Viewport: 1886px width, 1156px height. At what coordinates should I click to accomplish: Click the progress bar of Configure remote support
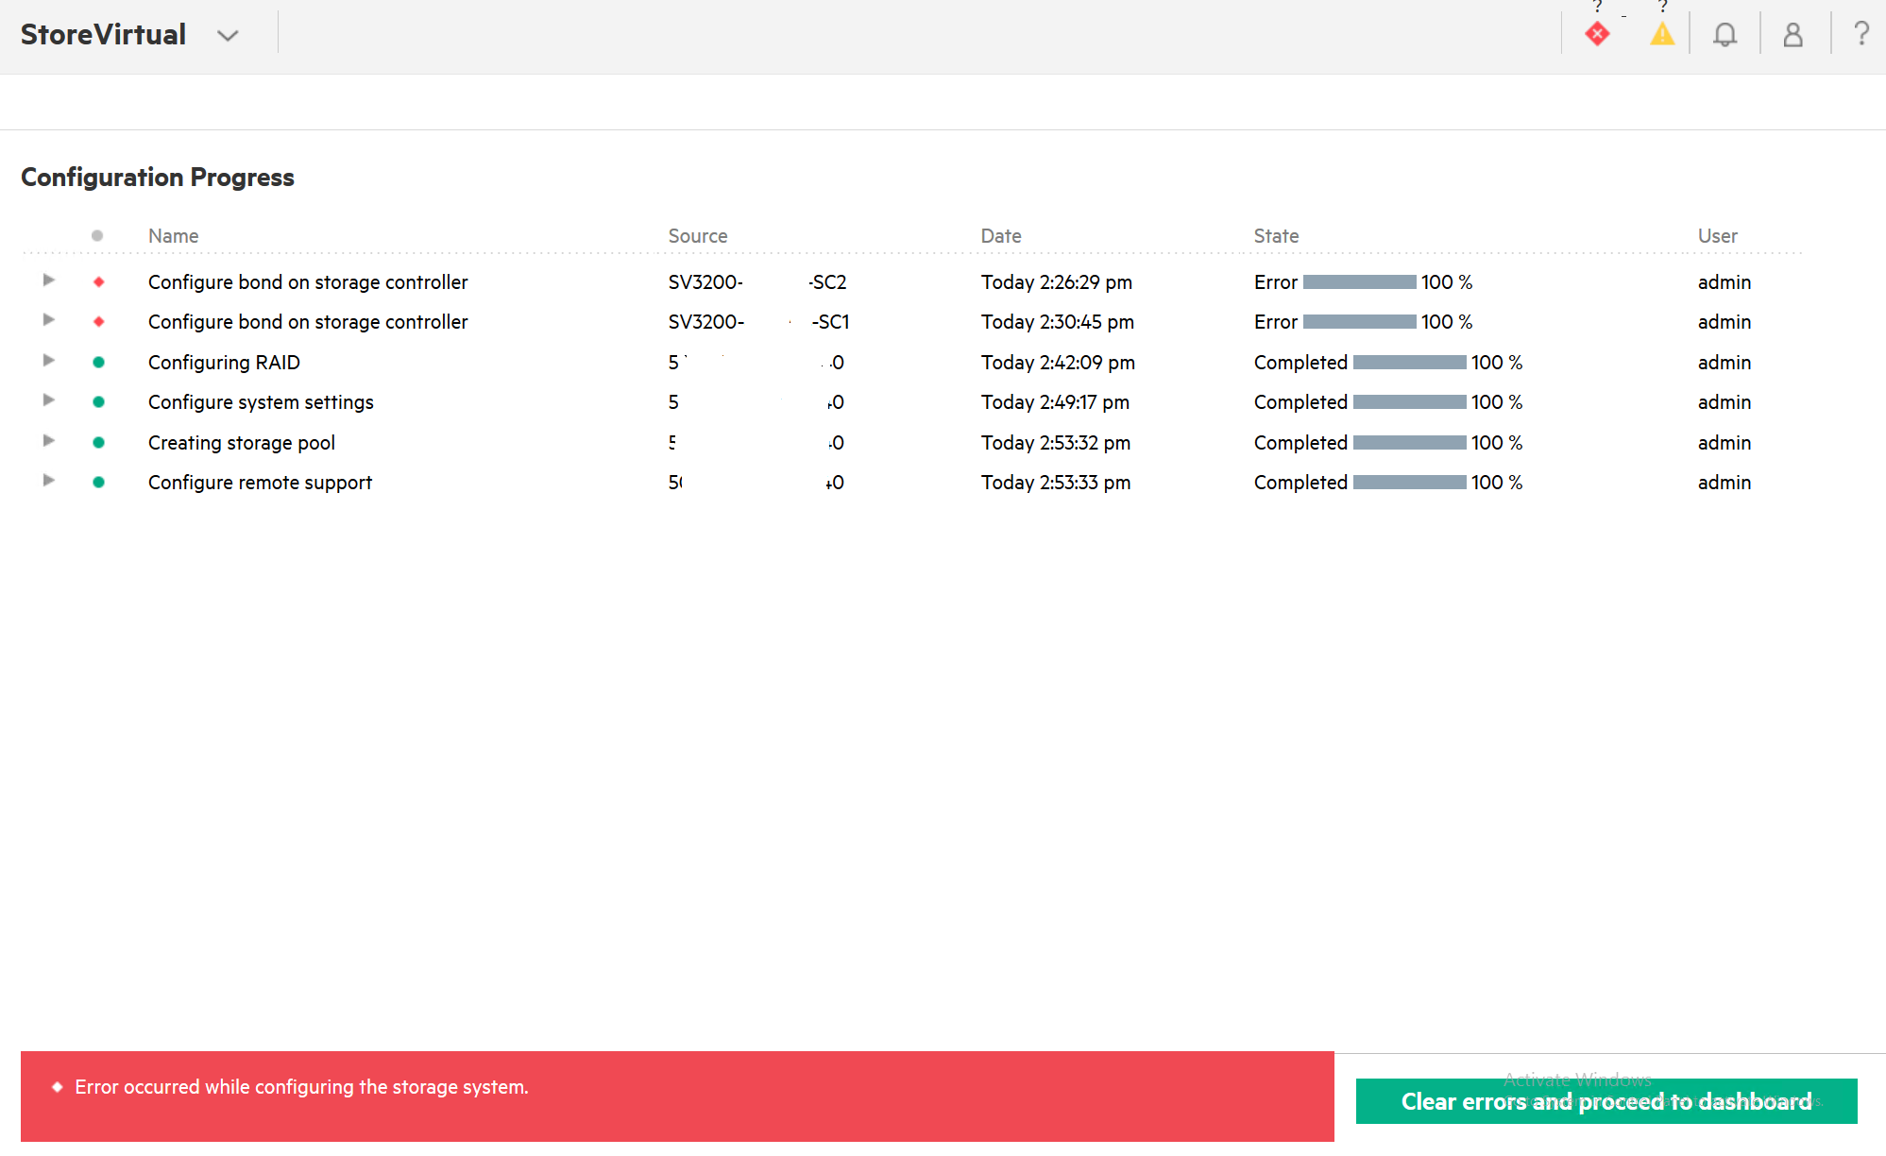[x=1410, y=483]
